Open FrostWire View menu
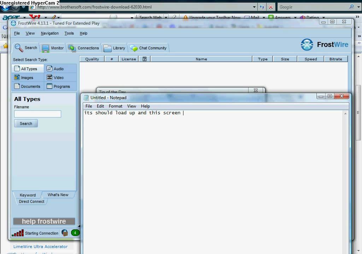This screenshot has height=254, width=362. [x=30, y=33]
